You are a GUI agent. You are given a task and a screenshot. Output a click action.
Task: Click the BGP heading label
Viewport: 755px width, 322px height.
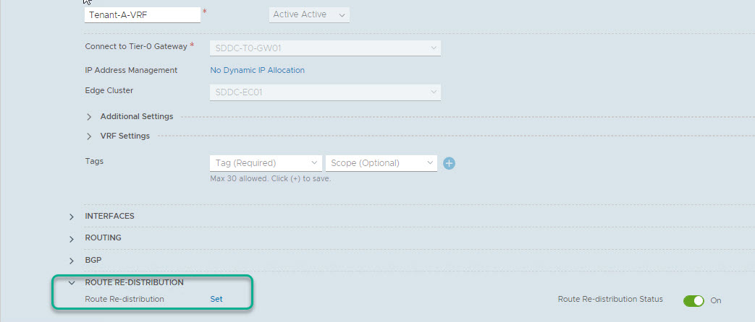click(x=93, y=259)
